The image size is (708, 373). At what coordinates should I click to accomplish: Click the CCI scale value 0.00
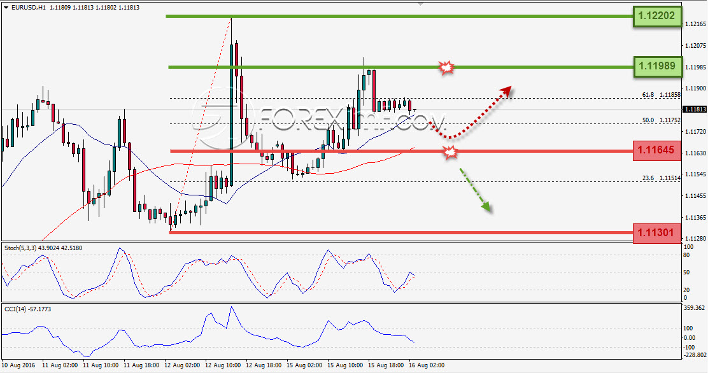tap(690, 338)
